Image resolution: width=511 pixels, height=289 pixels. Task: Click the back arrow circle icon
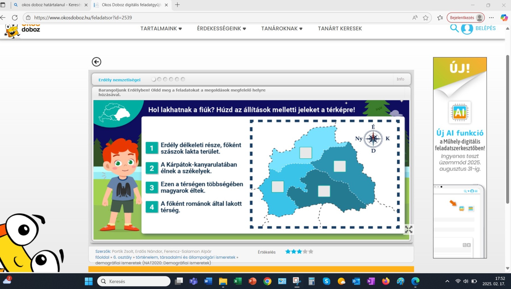[97, 62]
